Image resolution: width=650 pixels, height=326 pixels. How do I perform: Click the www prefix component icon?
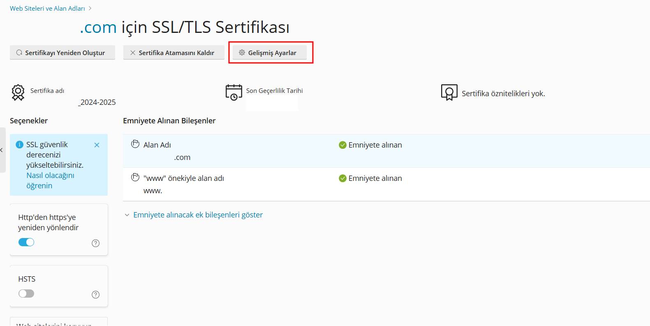135,178
